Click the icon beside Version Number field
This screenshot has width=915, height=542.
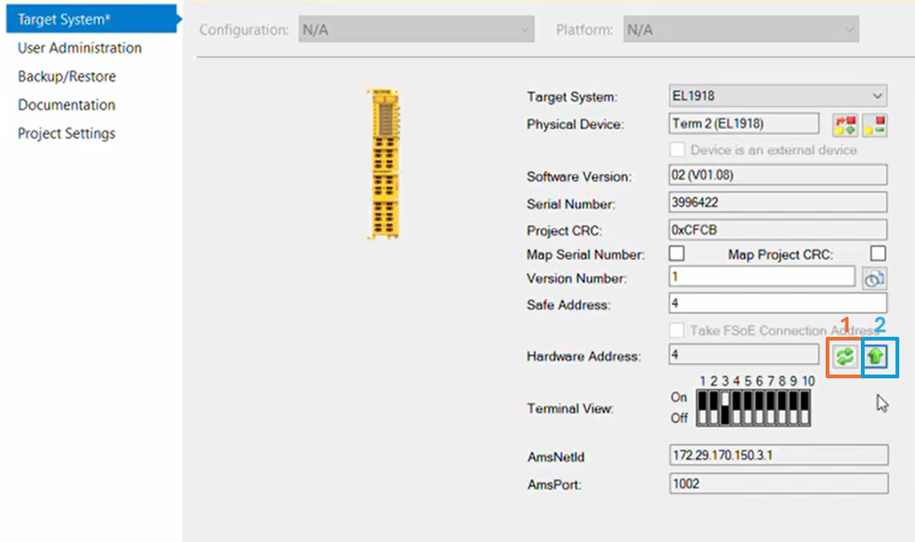(x=873, y=278)
